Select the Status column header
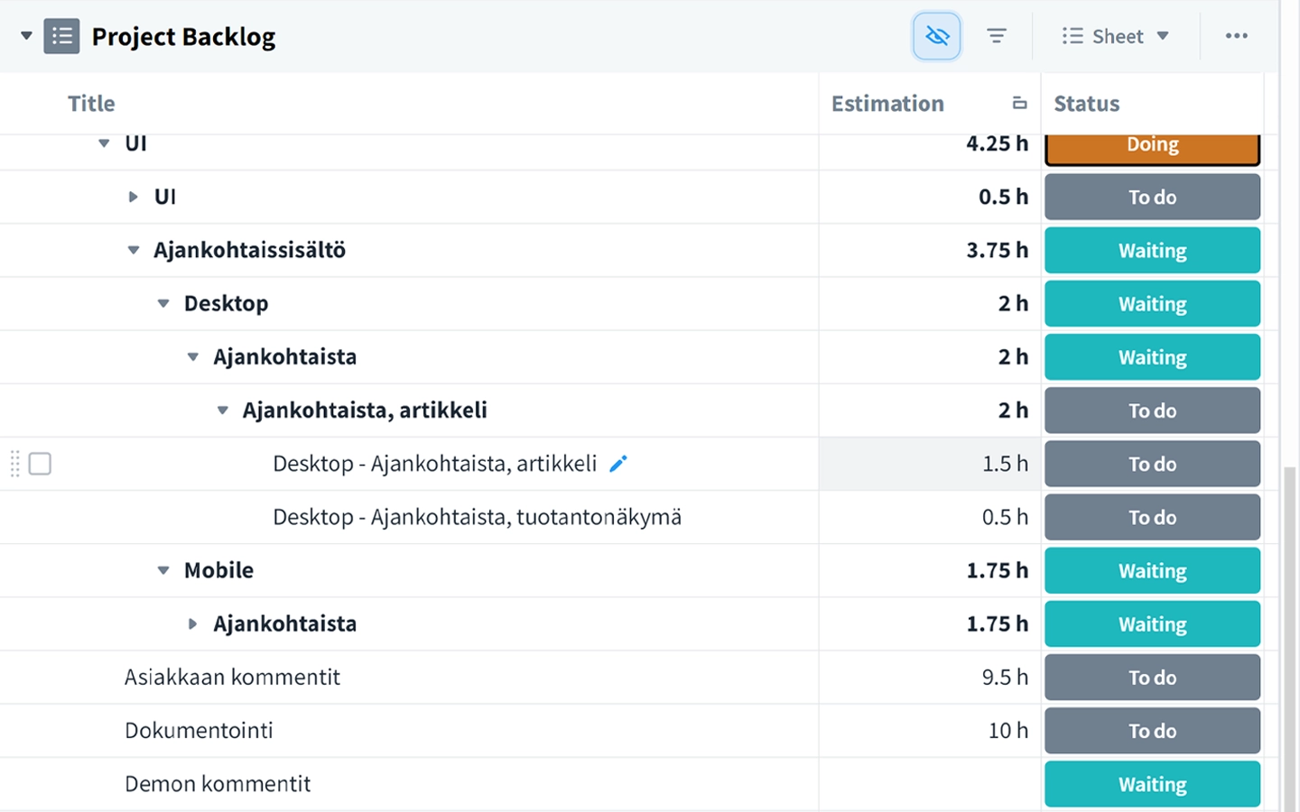 click(x=1086, y=103)
